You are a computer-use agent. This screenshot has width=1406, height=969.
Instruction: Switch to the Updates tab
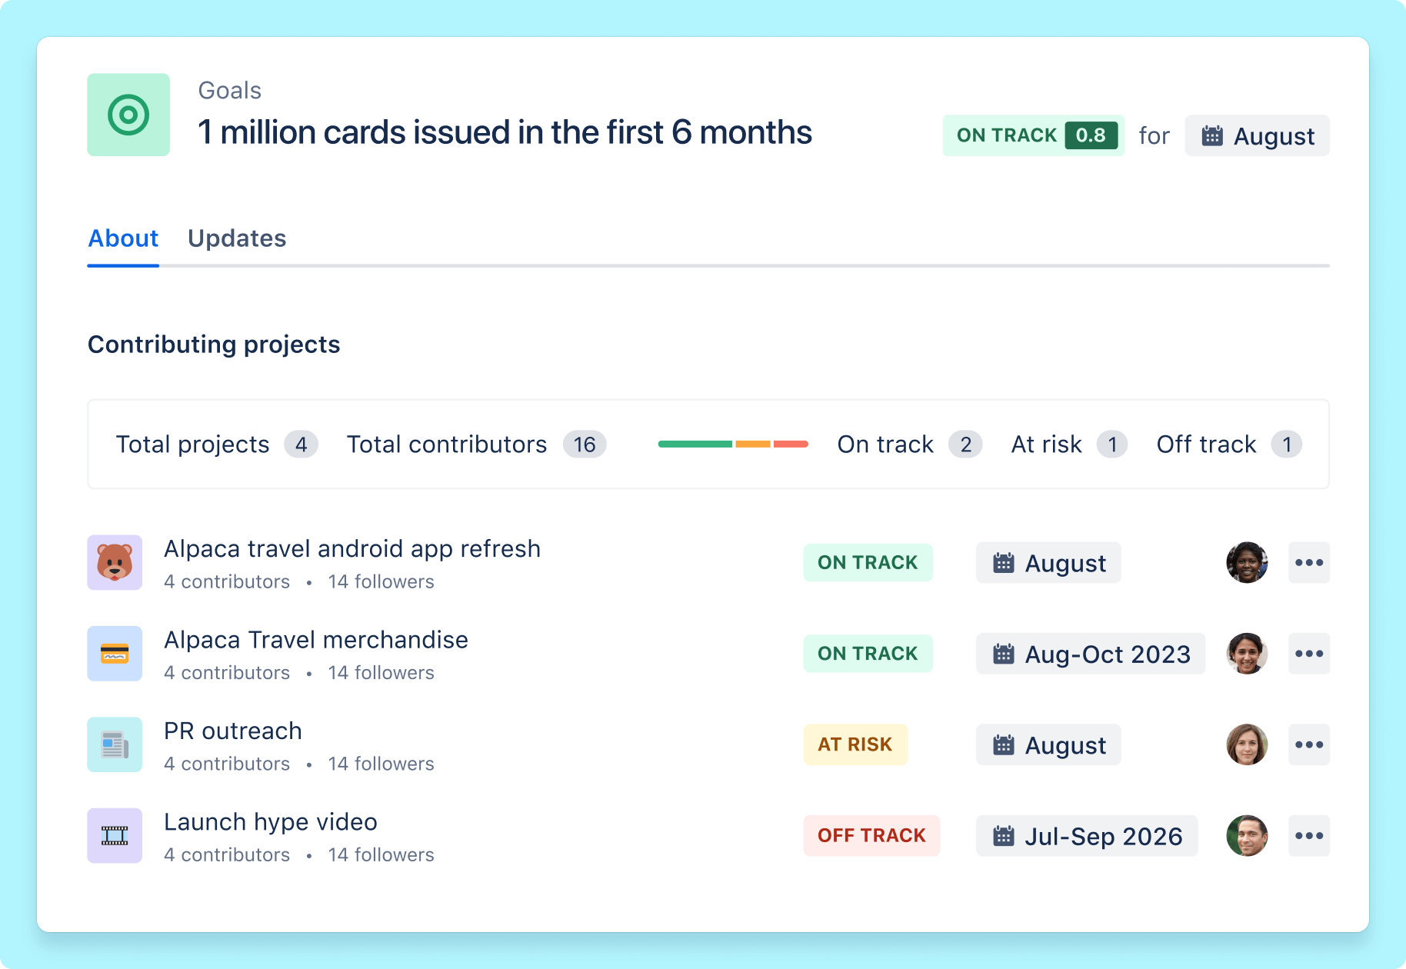237,238
